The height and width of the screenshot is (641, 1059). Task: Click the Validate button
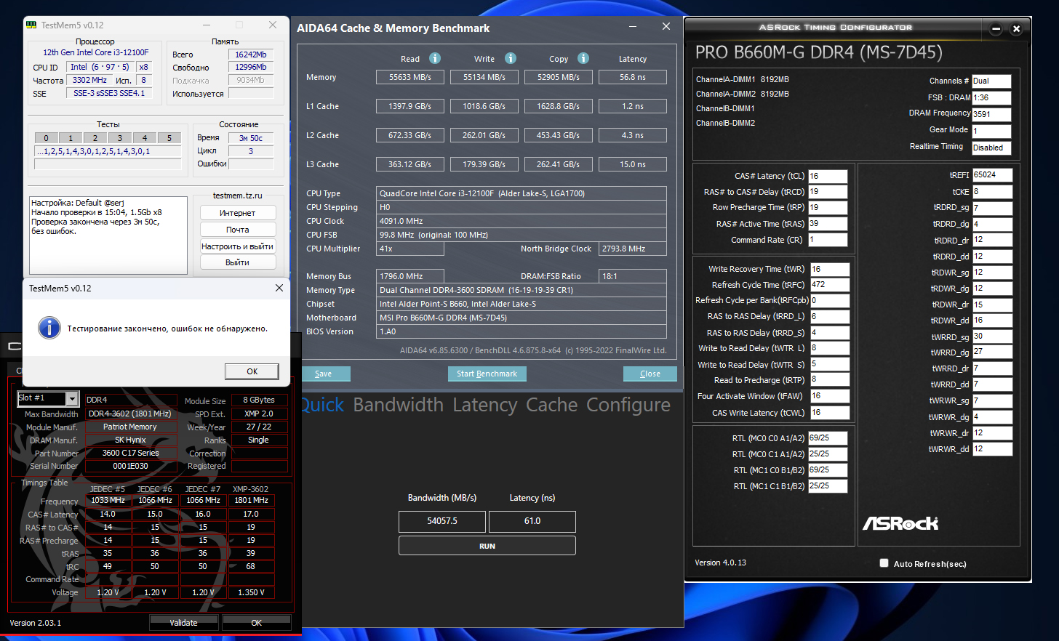[184, 623]
